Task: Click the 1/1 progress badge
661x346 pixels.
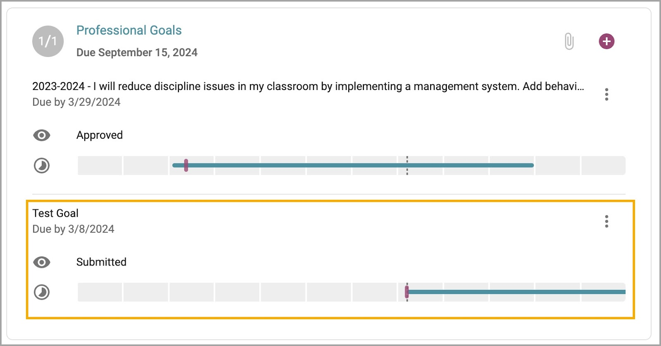Action: click(48, 41)
